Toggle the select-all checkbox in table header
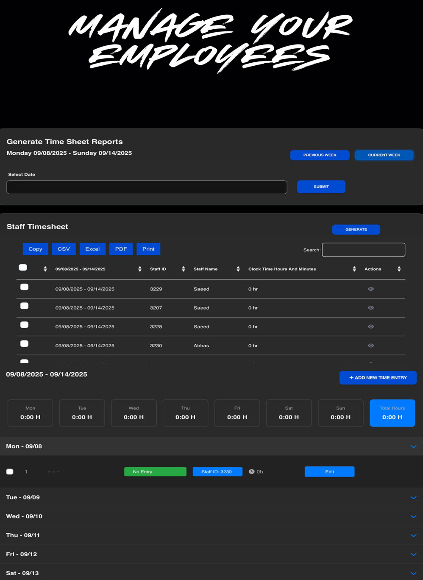The image size is (423, 580). tap(23, 268)
